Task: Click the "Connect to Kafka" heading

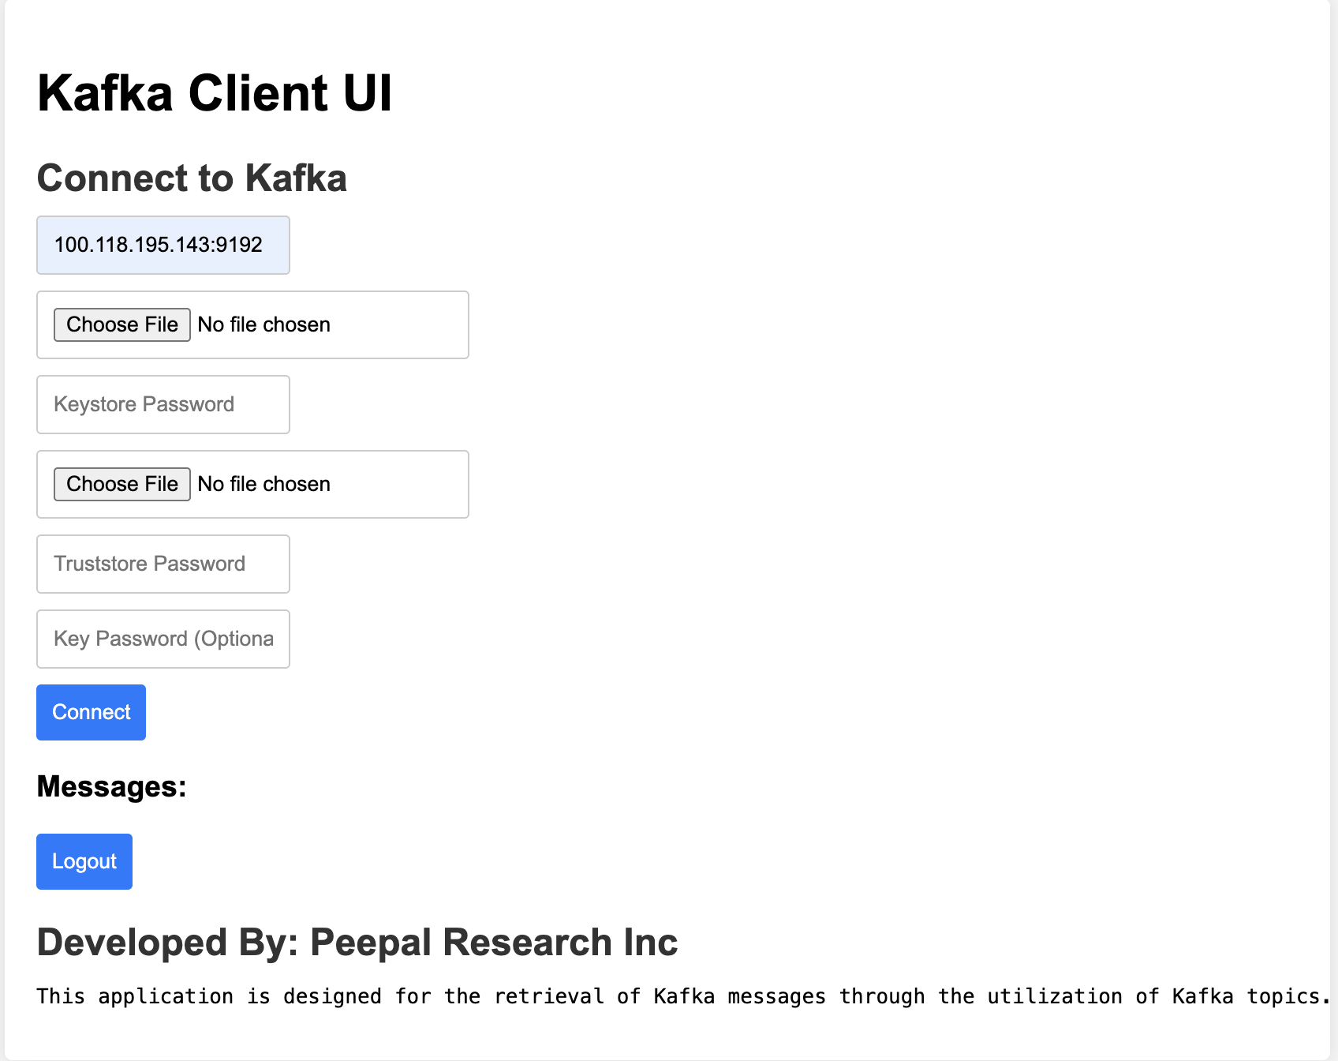Action: (192, 178)
